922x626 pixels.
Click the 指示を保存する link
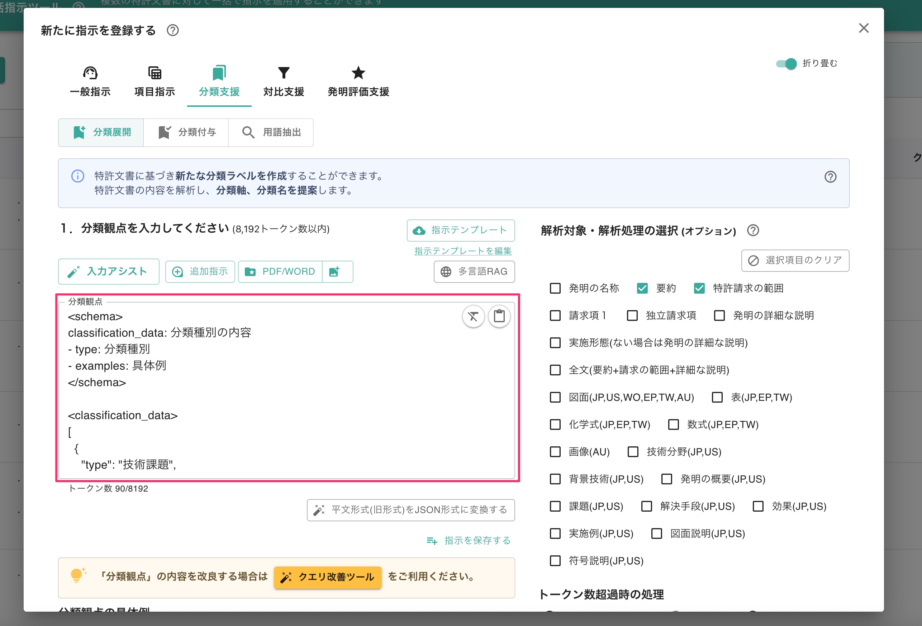[x=469, y=540]
